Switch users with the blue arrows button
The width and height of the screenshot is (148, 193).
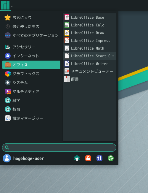99,158
